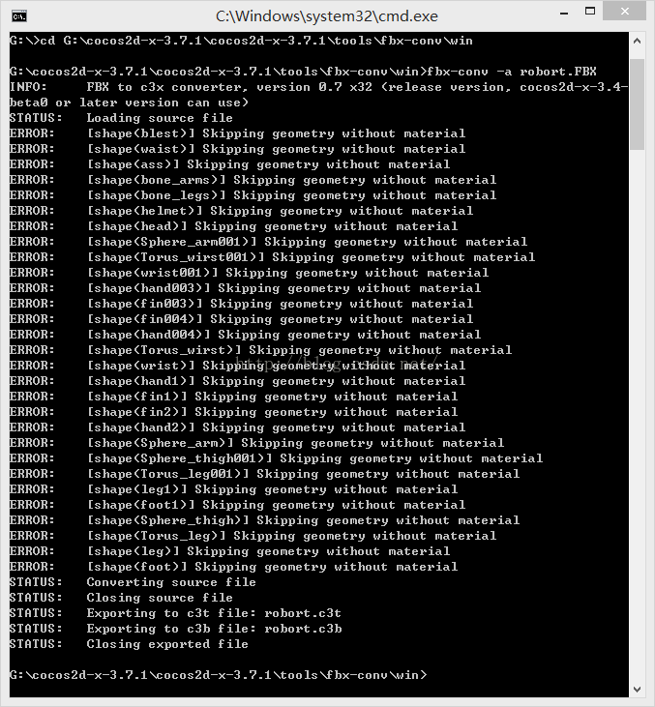
Task: Click the 'Exporting to c3t file: robort.c3t' line
Action: pyautogui.click(x=175, y=613)
